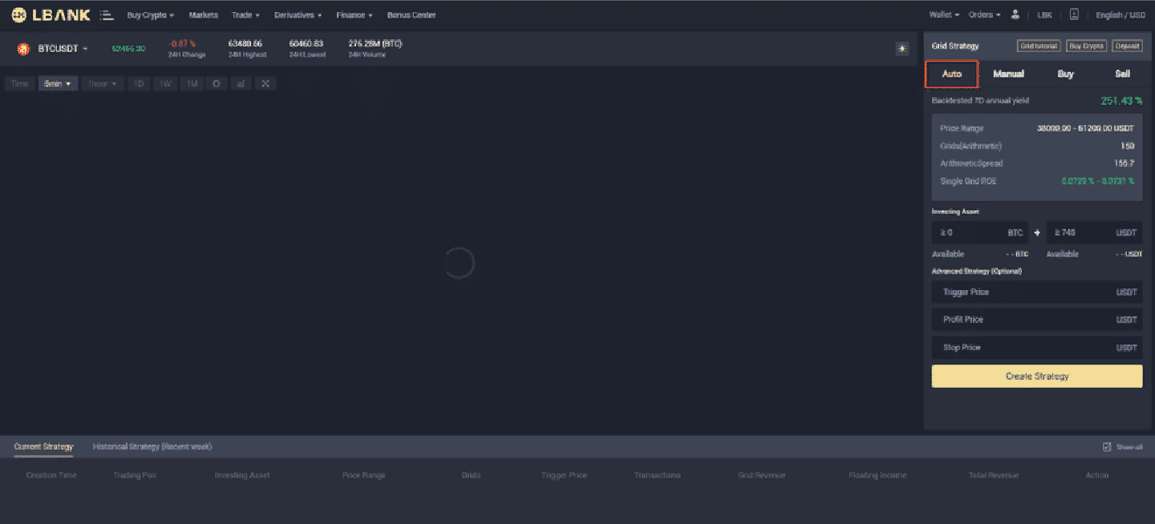Image resolution: width=1155 pixels, height=524 pixels.
Task: Click the Create Strategy button
Action: click(x=1036, y=376)
